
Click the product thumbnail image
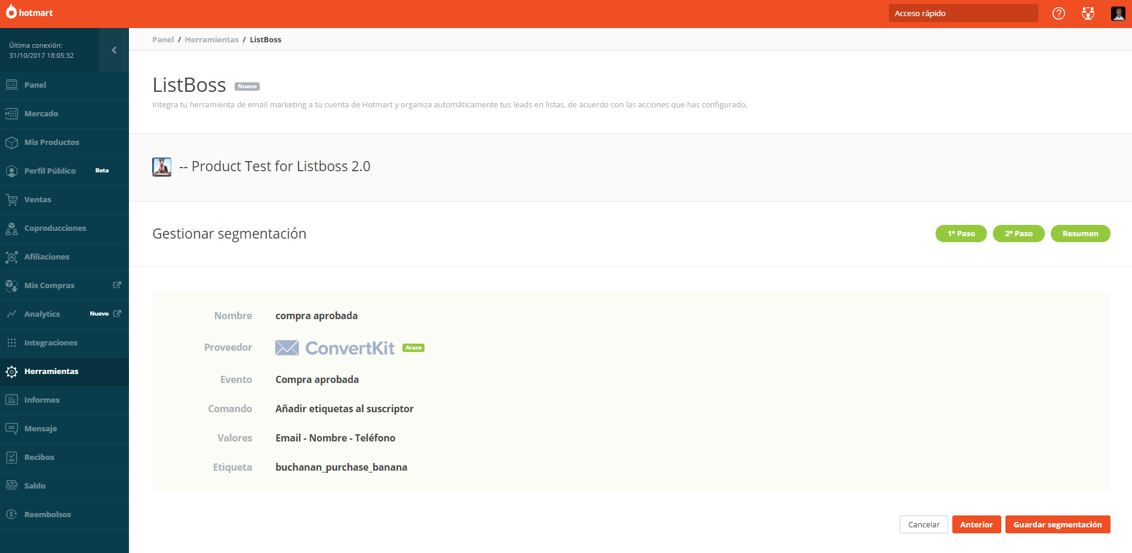click(162, 167)
